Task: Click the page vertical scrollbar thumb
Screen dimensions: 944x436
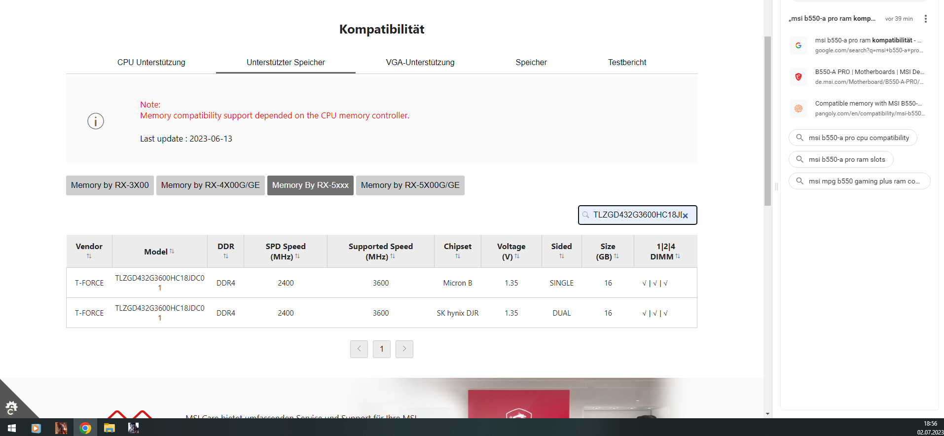Action: pyautogui.click(x=767, y=121)
